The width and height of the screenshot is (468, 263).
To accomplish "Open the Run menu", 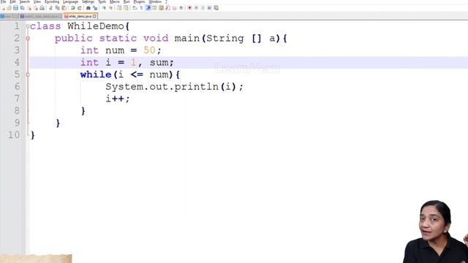I will (127, 1).
